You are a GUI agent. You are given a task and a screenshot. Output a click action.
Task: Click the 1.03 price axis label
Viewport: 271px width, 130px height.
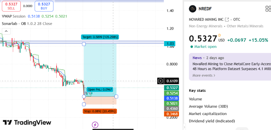point(170,44)
